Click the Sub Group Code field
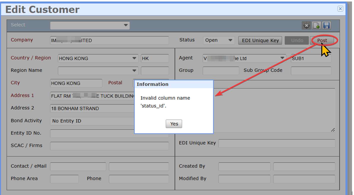Image resolution: width=354 pixels, height=195 pixels. 311,71
